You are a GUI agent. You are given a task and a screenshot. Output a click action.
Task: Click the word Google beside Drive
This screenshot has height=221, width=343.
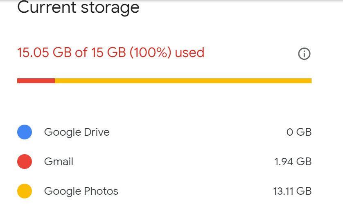[x=62, y=132]
